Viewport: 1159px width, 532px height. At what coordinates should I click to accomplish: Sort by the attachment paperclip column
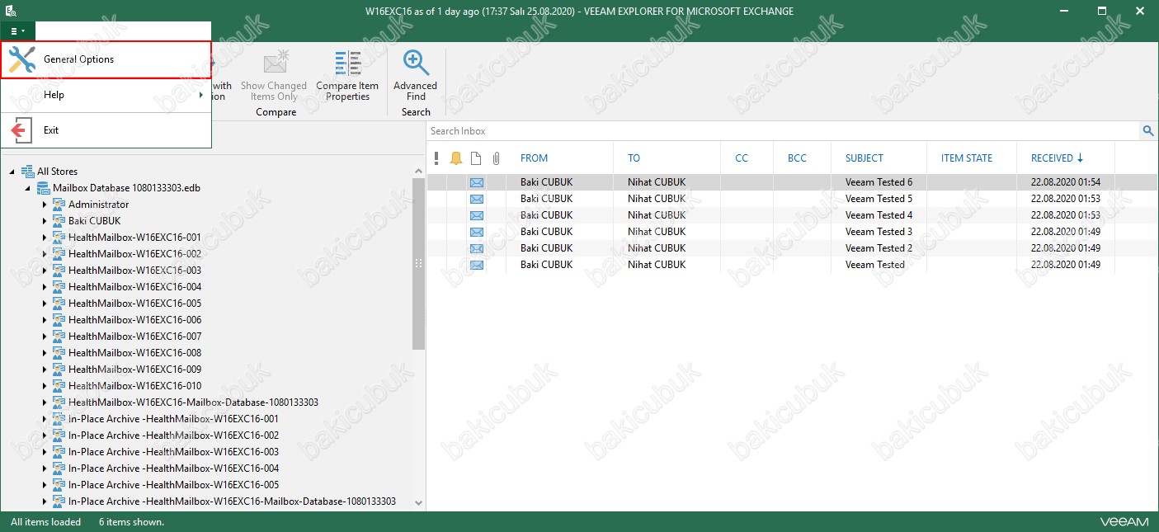[x=496, y=158]
